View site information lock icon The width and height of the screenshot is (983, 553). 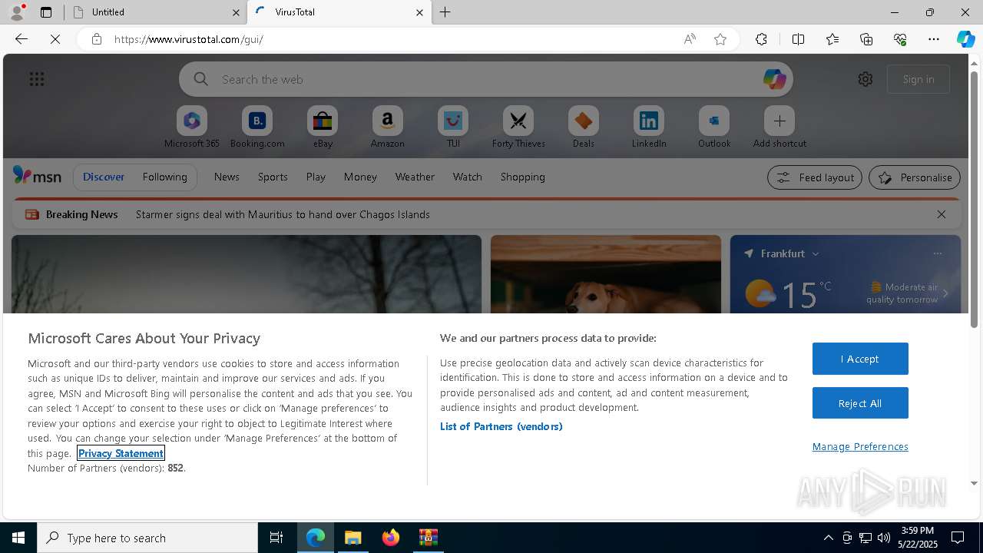(x=97, y=39)
